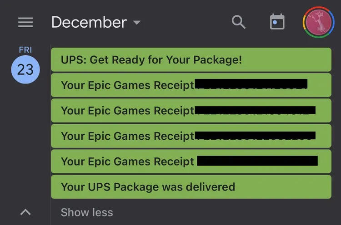The width and height of the screenshot is (341, 225).
Task: Click the redacted bar on fourth receipt
Action: 257,161
